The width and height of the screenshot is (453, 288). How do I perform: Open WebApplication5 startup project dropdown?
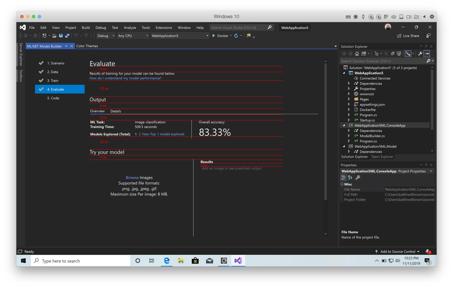click(180, 36)
